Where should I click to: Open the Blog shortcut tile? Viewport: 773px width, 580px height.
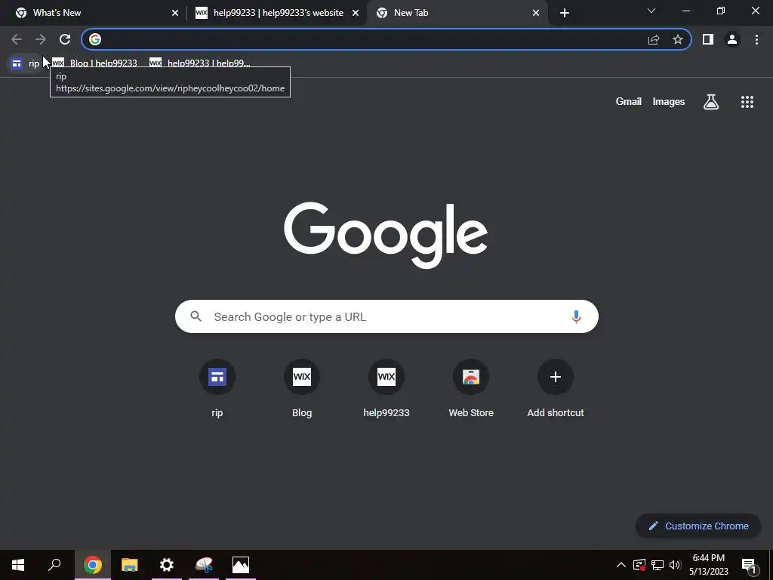pos(302,390)
